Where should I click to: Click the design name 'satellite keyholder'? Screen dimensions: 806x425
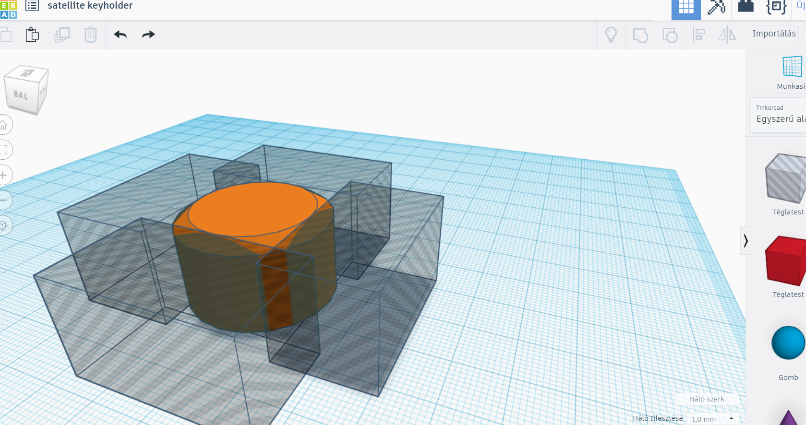[x=90, y=6]
